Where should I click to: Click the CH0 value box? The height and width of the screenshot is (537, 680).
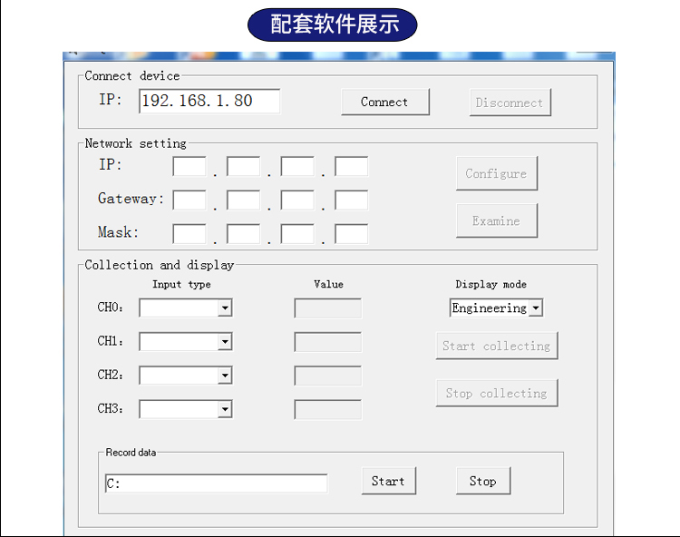pyautogui.click(x=328, y=308)
